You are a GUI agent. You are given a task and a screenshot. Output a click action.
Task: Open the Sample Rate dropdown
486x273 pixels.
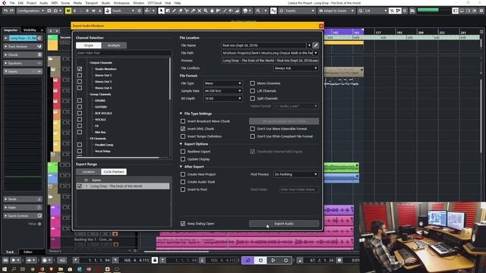222,91
